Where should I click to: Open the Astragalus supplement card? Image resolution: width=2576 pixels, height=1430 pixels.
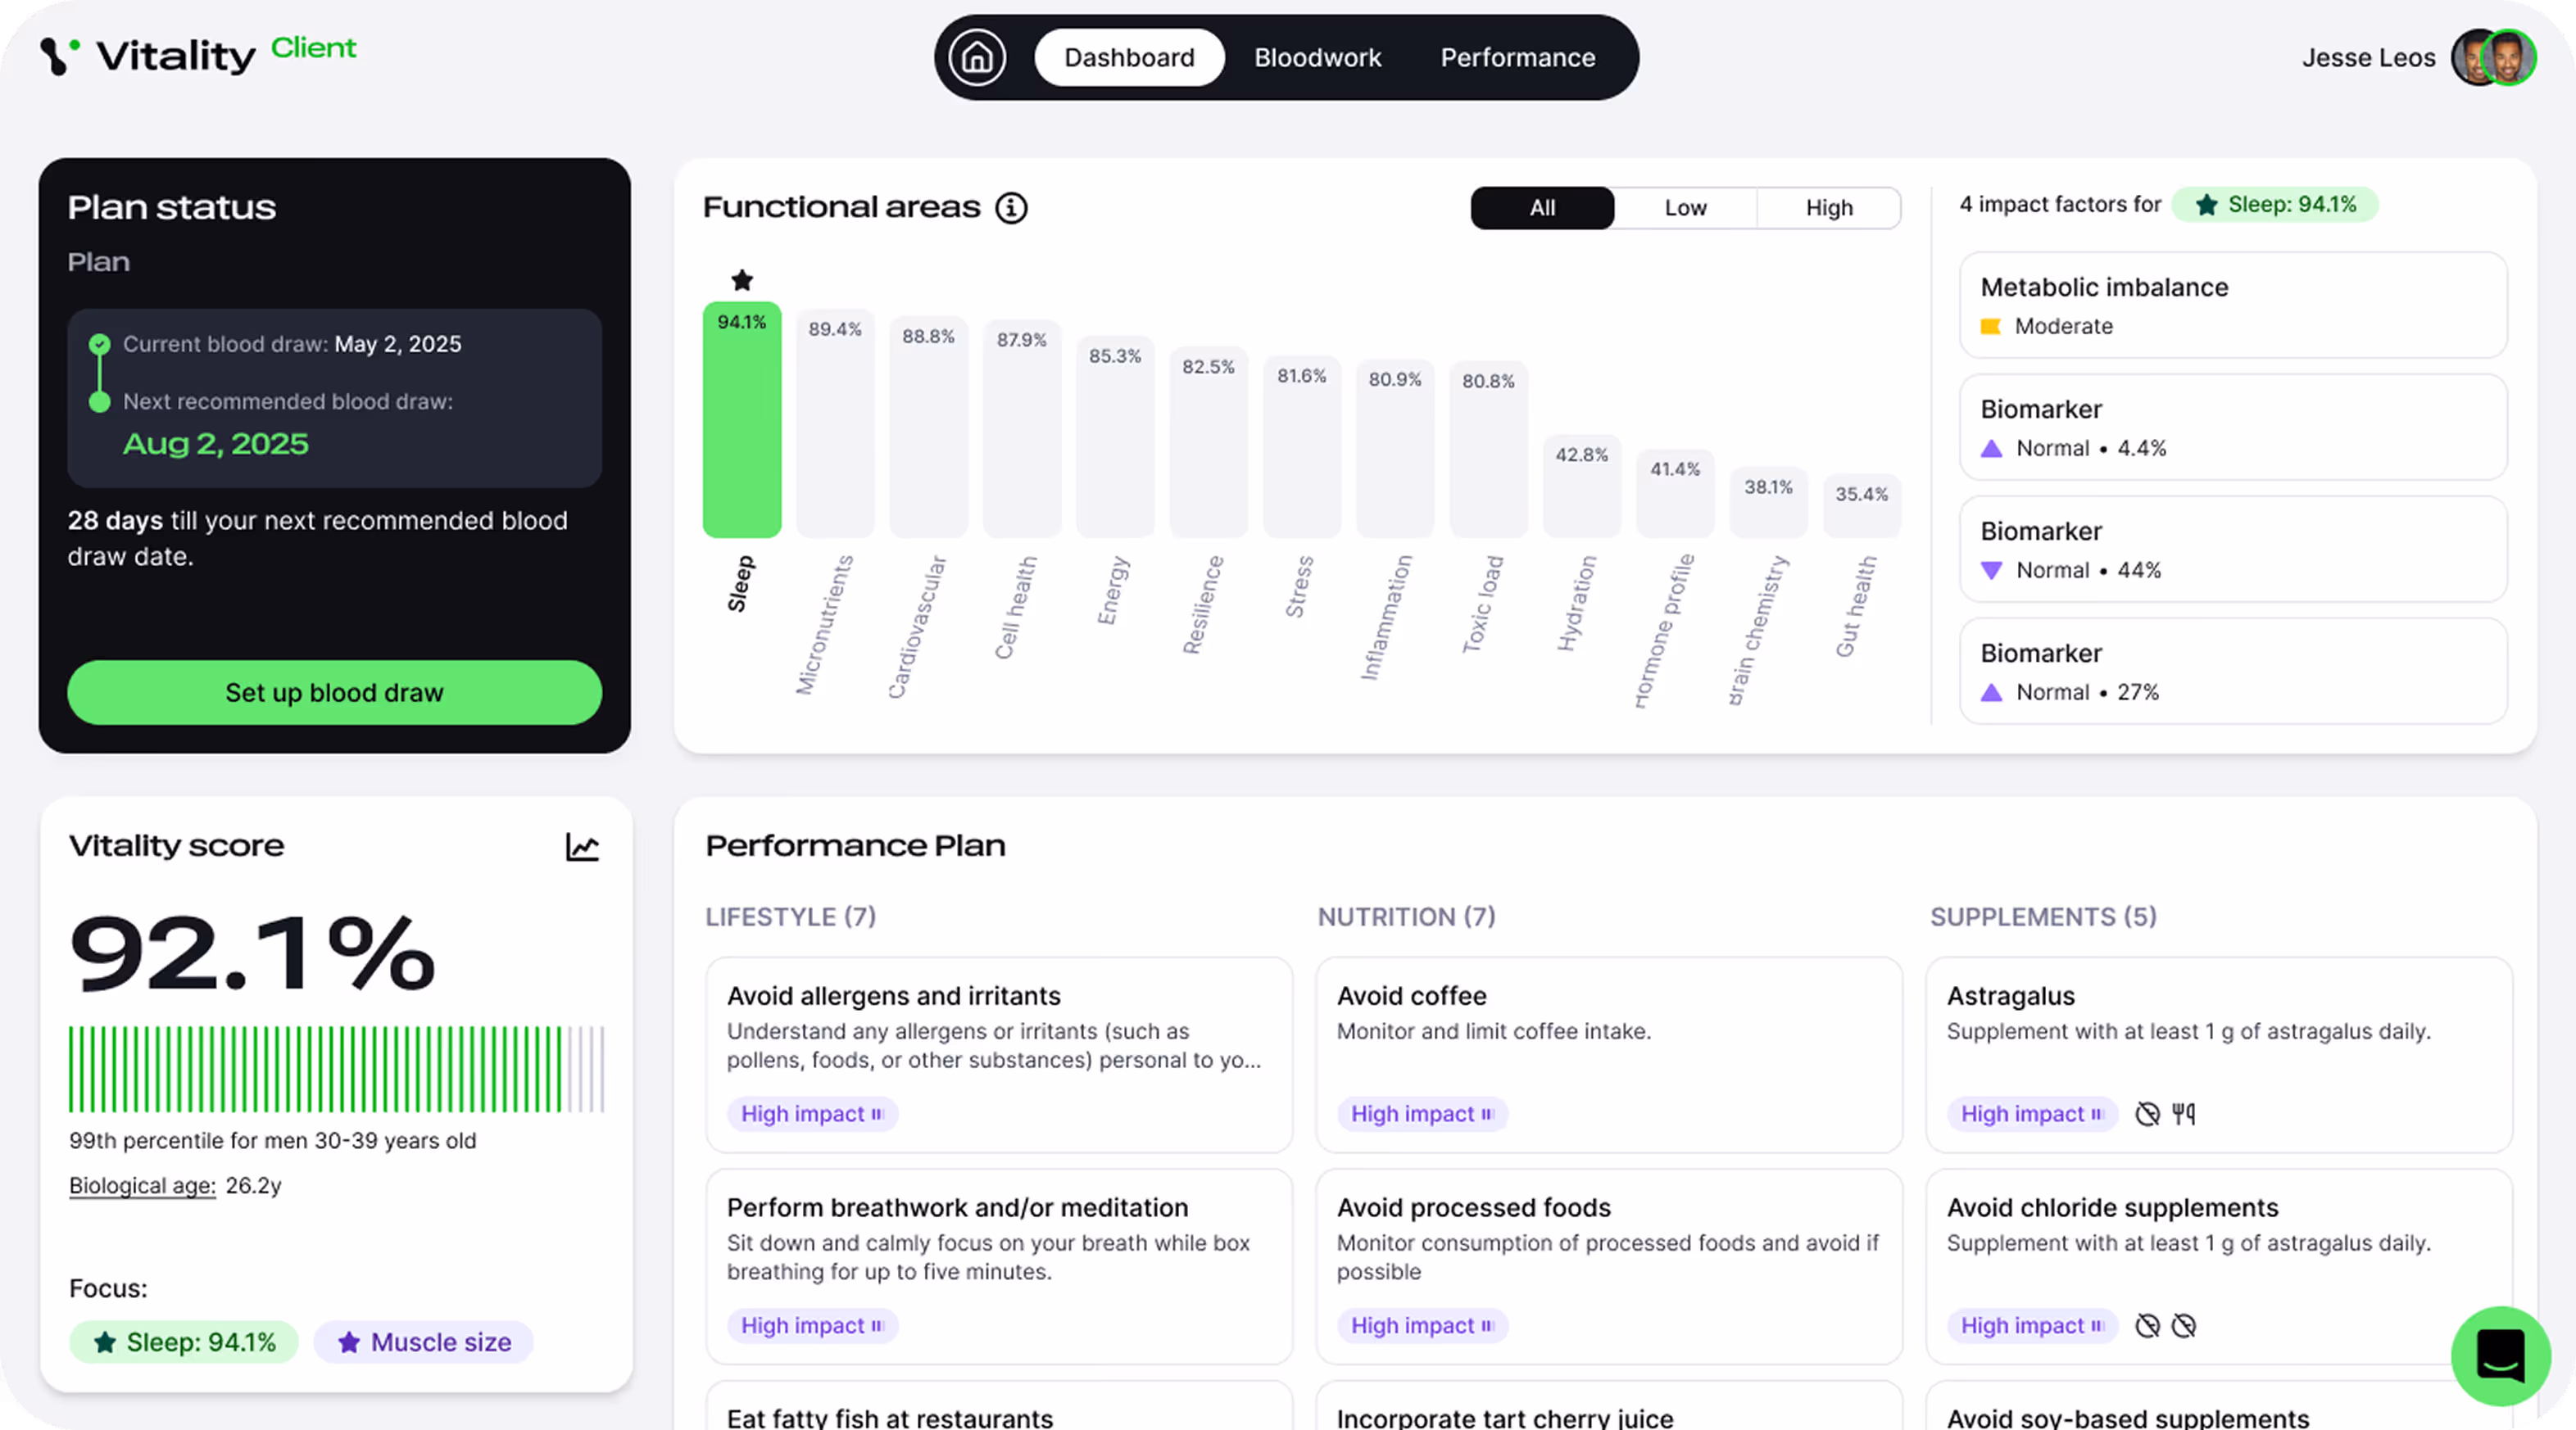2219,1054
